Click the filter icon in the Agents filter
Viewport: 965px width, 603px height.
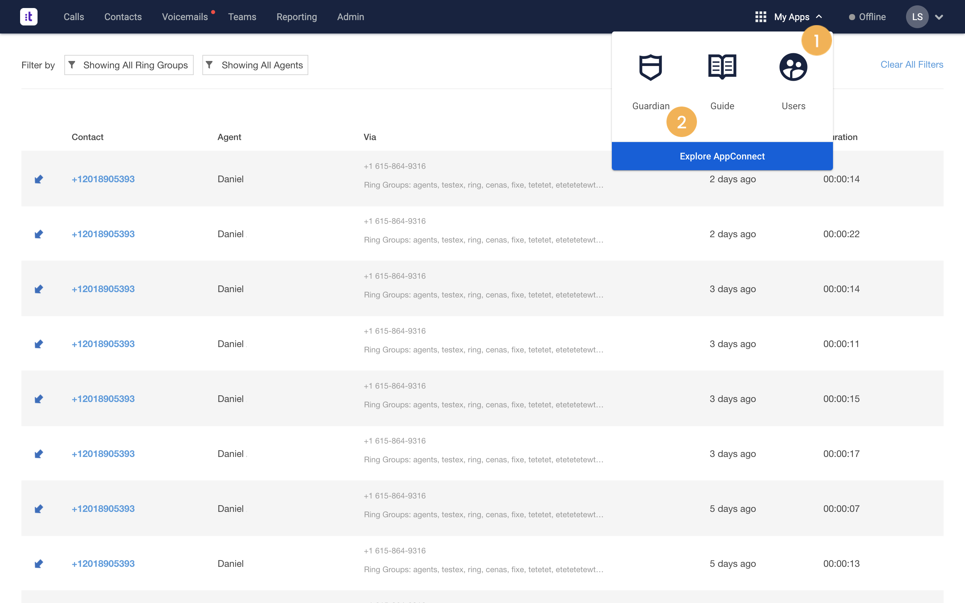pos(210,65)
